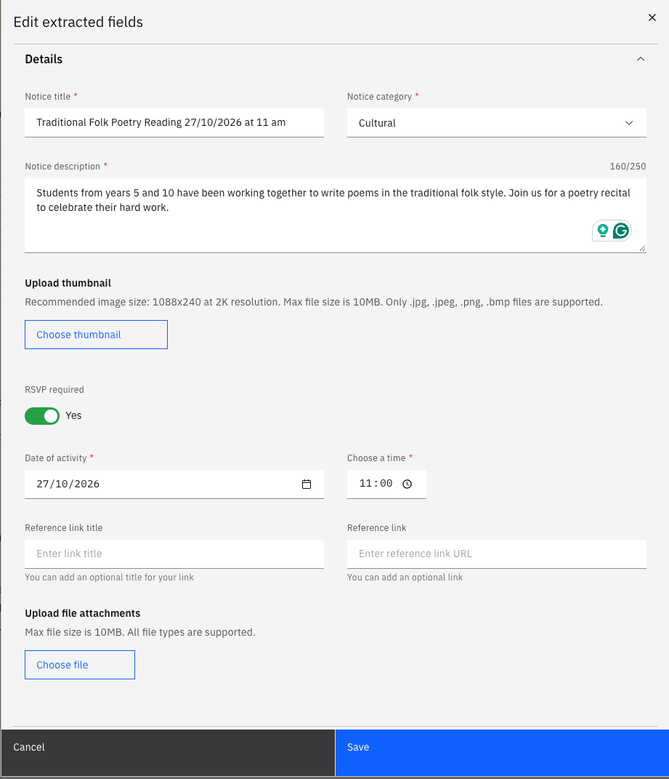Grab the textarea resize handle corner
Image resolution: width=669 pixels, height=779 pixels.
(642, 249)
